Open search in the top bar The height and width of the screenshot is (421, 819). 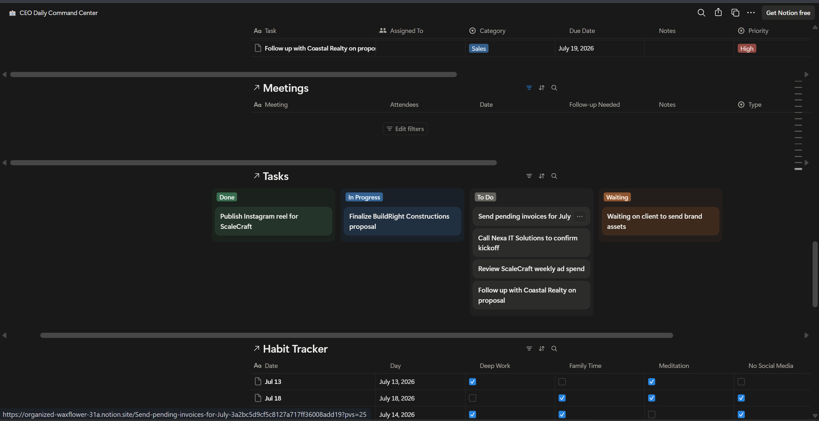pos(701,13)
